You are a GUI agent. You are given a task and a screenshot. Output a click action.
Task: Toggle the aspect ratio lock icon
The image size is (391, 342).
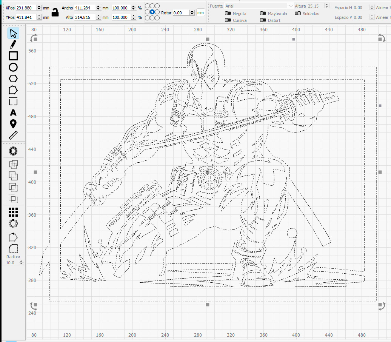[x=55, y=12]
